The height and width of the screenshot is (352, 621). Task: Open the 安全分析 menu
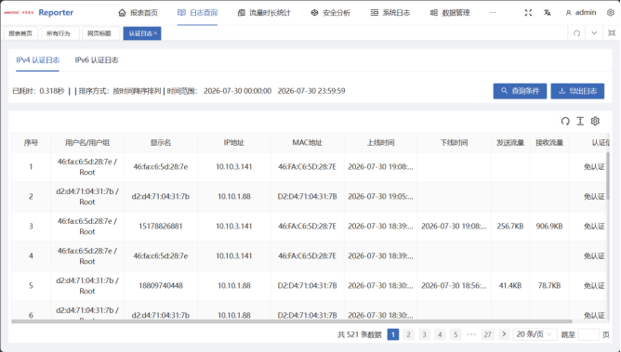coord(330,13)
